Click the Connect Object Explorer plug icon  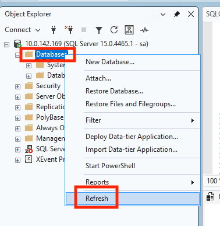click(x=54, y=30)
